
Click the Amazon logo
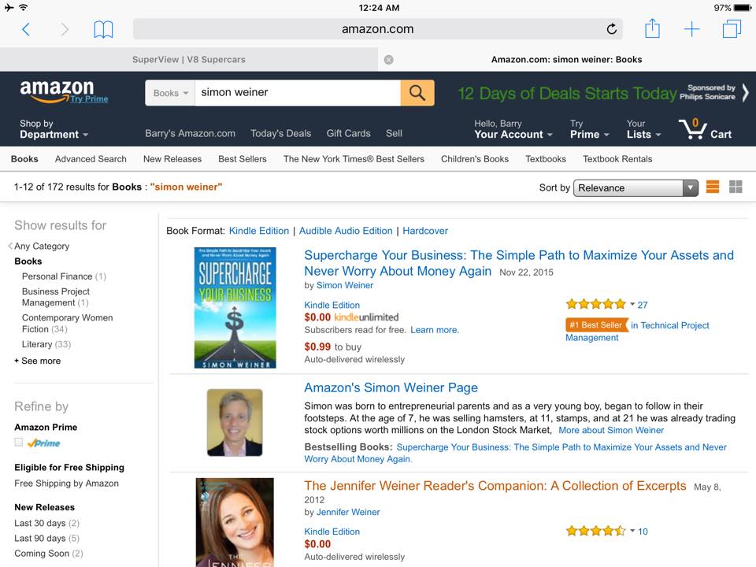57,91
